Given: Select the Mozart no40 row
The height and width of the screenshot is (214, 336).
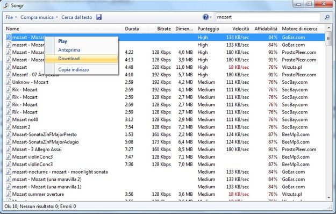Looking at the screenshot, I should 165,119.
